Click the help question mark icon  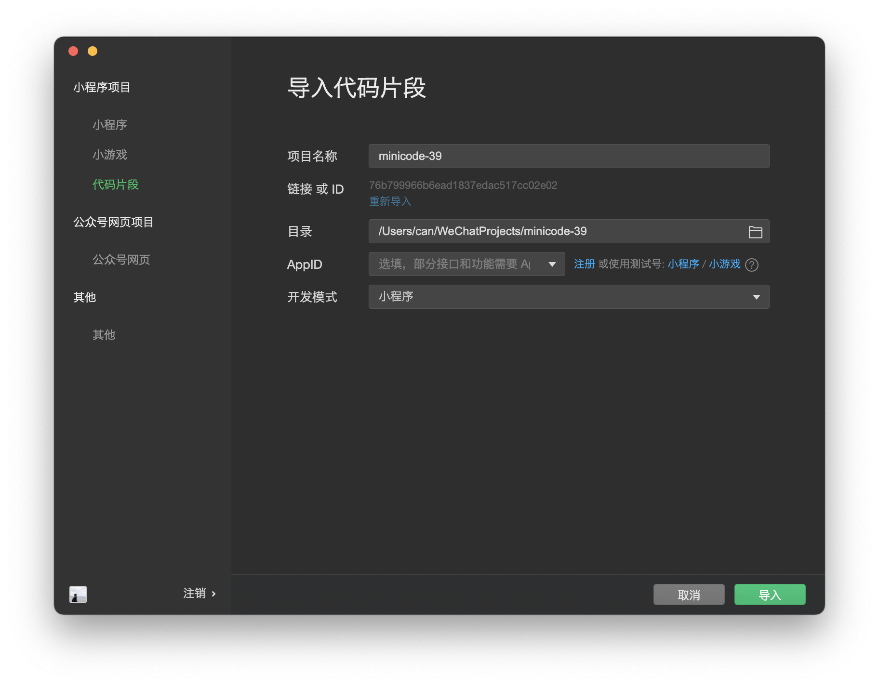(751, 265)
